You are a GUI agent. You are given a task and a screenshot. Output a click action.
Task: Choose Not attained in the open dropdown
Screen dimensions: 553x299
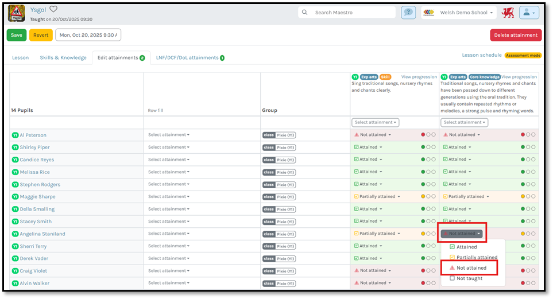click(x=471, y=268)
